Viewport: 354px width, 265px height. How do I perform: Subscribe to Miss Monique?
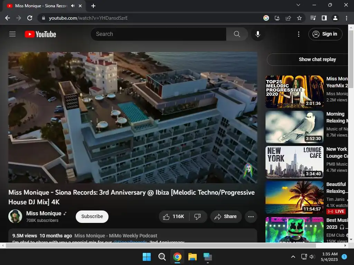[x=92, y=217]
